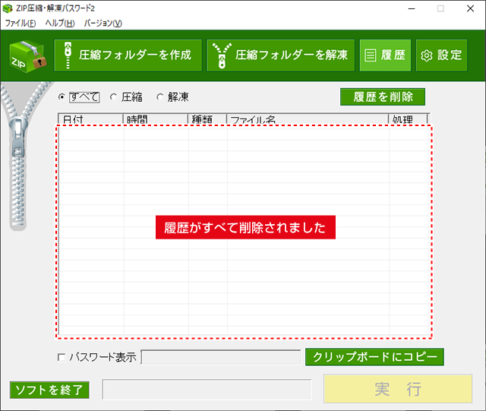
Task: Select the 解凍 radio button
Action: (160, 97)
